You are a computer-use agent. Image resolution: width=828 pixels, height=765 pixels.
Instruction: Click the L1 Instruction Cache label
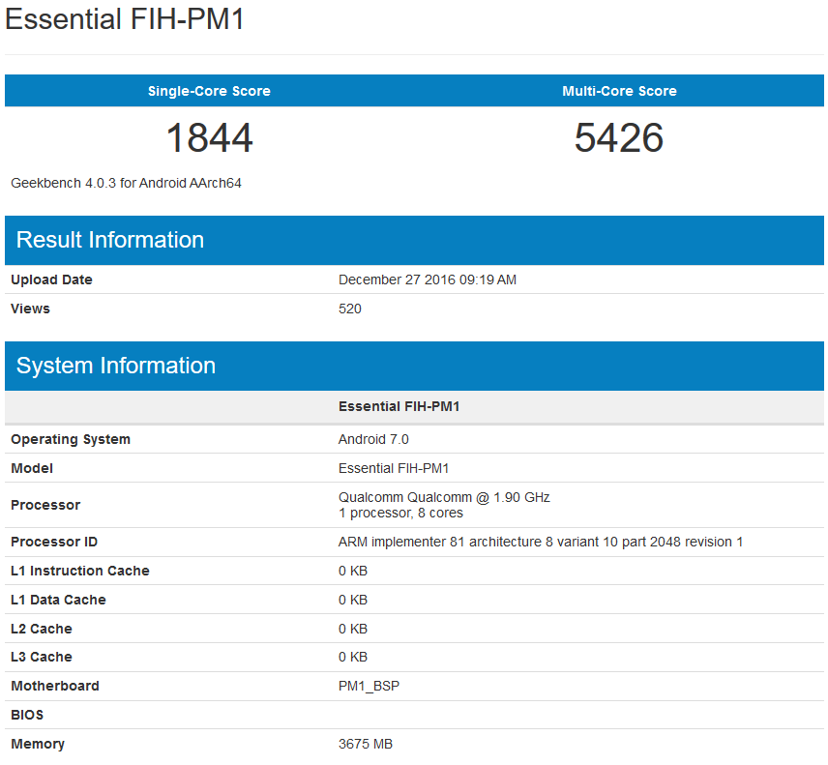click(x=80, y=571)
